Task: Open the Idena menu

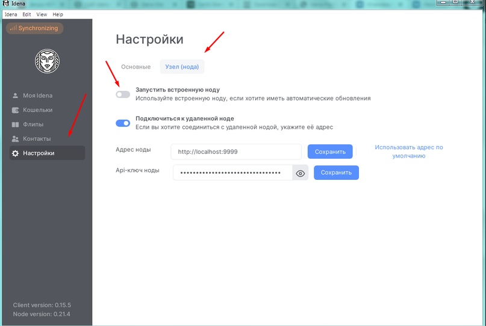Action: tap(11, 14)
